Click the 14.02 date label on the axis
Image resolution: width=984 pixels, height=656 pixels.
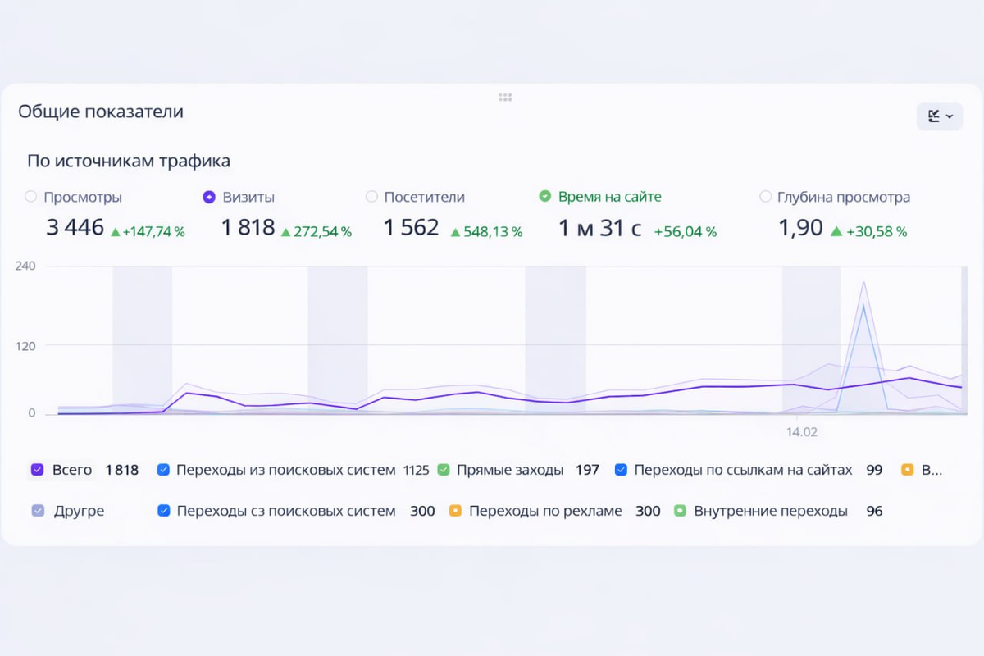tap(801, 431)
